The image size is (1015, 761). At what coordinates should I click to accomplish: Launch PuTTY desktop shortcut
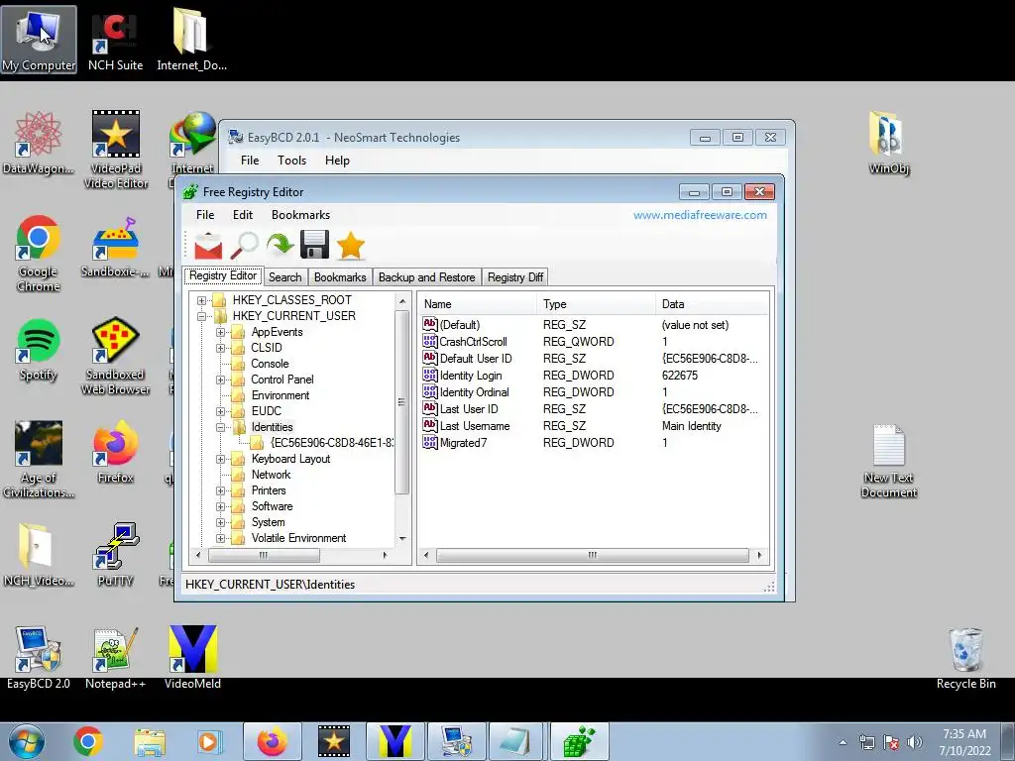click(x=115, y=555)
